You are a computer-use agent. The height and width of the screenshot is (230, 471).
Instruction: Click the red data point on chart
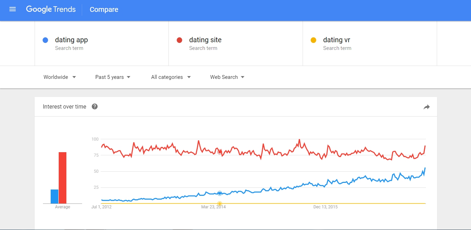[220, 152]
